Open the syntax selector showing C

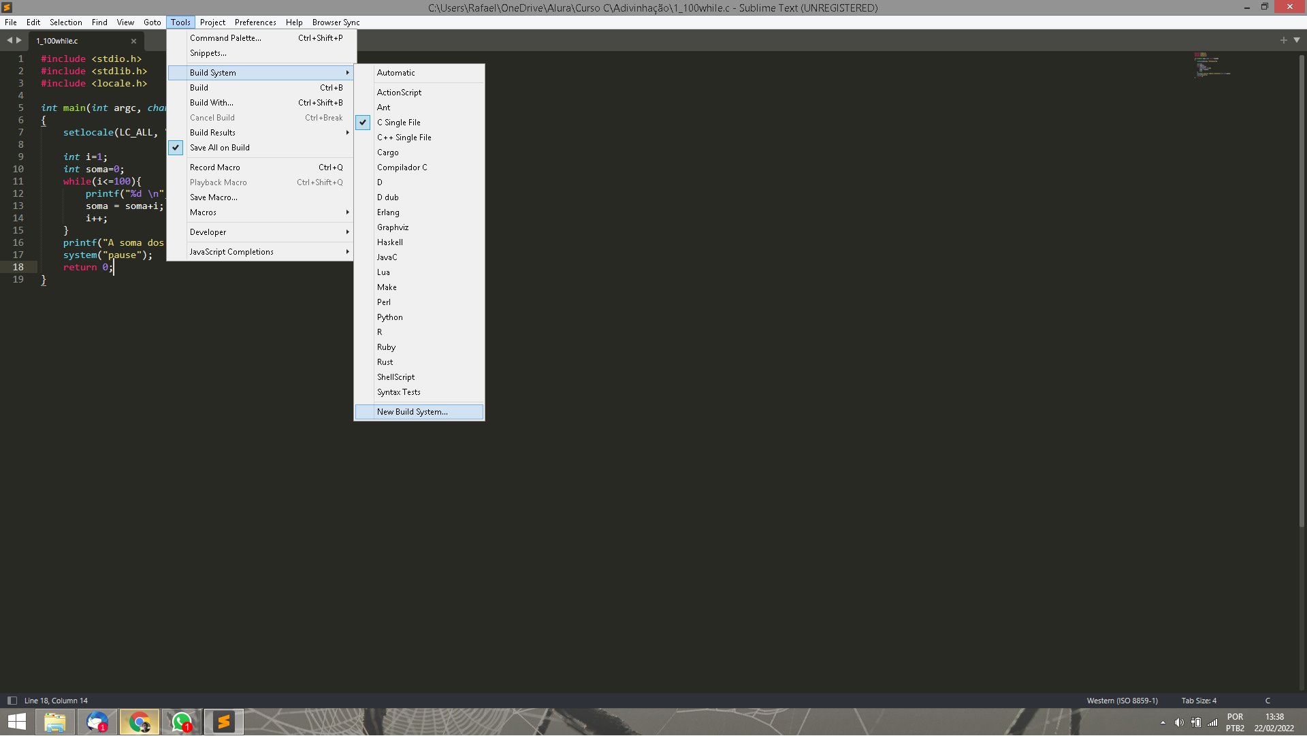[x=1268, y=701]
